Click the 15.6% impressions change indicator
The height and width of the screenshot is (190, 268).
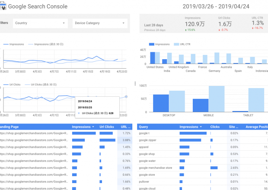[x=190, y=30]
